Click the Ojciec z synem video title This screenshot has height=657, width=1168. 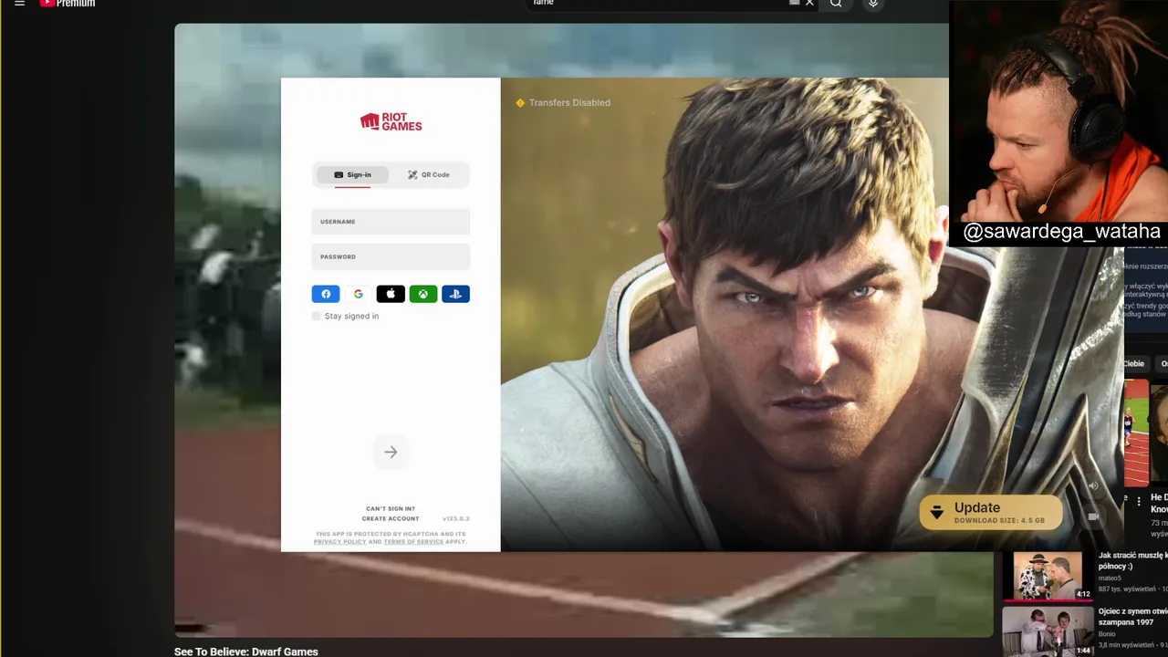[1132, 617]
